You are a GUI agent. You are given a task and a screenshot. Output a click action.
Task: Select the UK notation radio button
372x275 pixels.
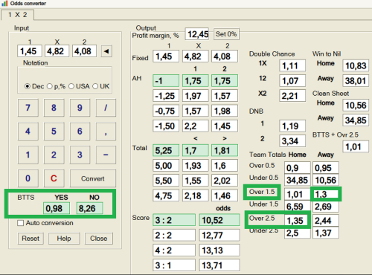click(95, 86)
